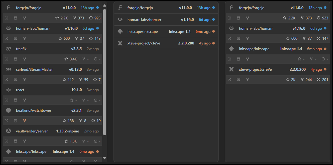Click the React atom logo
Viewport: 333px width, 165px height.
(8, 90)
